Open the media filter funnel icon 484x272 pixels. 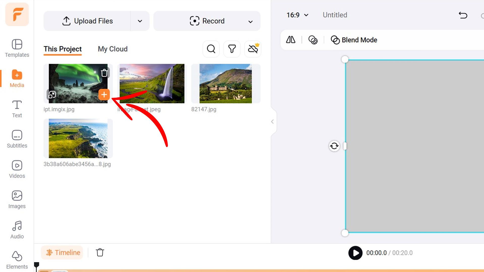[x=232, y=49]
